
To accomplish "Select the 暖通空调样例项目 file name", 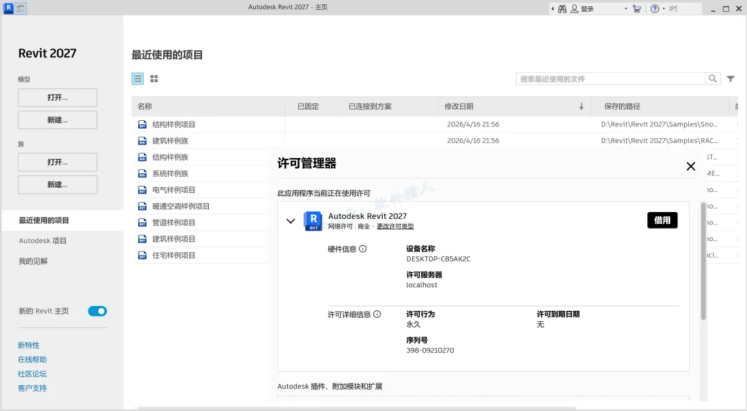I will click(x=181, y=206).
